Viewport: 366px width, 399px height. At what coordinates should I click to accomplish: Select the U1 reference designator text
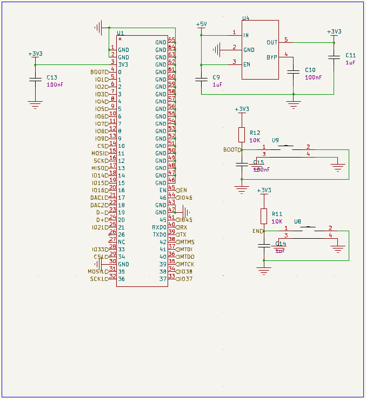(120, 33)
